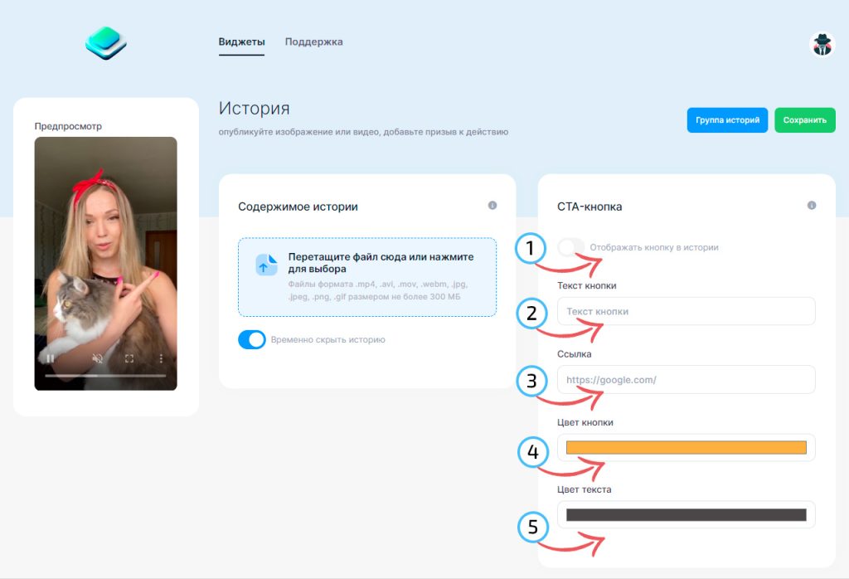Click the teal app logo icon
The image size is (849, 579).
(x=105, y=43)
